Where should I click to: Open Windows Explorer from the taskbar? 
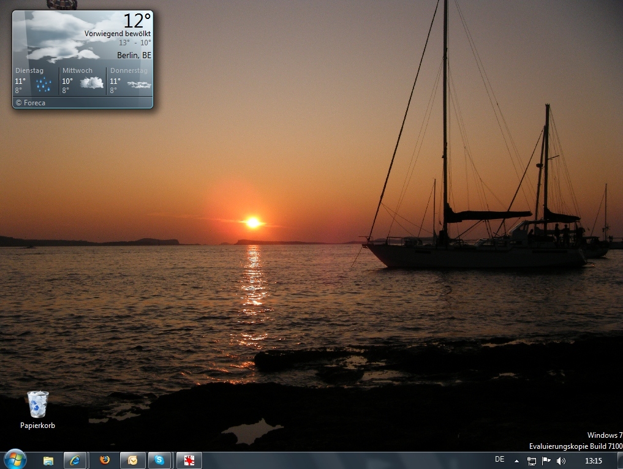coord(48,460)
